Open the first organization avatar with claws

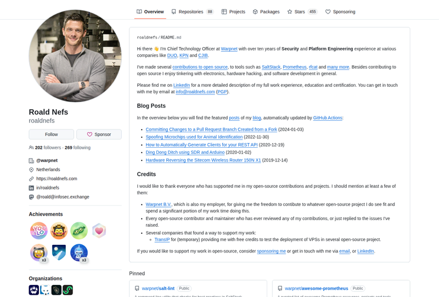pyautogui.click(x=33, y=290)
